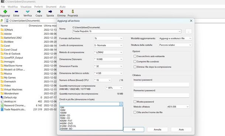Viewport: 225px width, 136px height.
Task: Select the 650M - CD option
Action: tap(91, 115)
